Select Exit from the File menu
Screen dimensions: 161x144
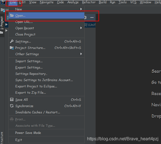(46, 140)
